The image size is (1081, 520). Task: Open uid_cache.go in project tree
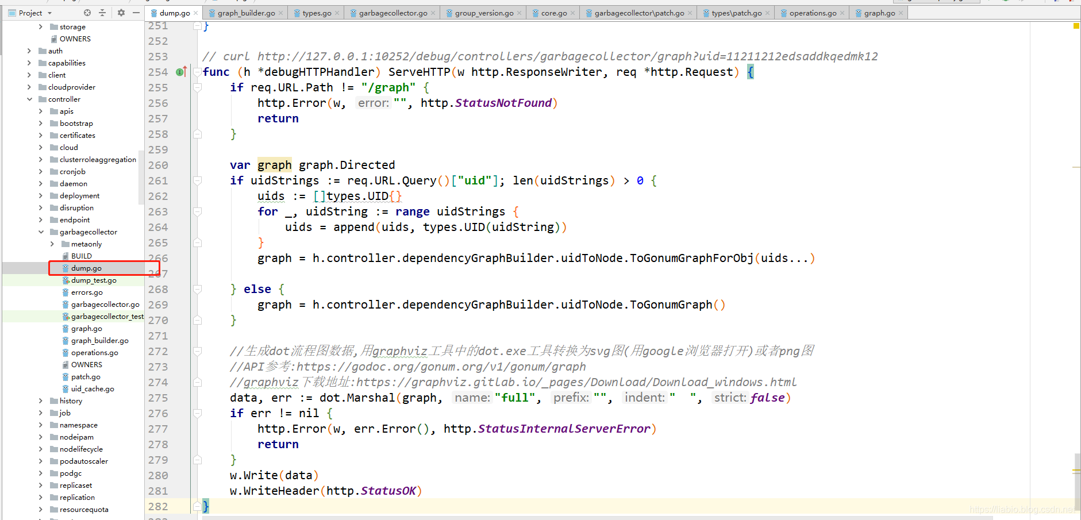pyautogui.click(x=93, y=389)
